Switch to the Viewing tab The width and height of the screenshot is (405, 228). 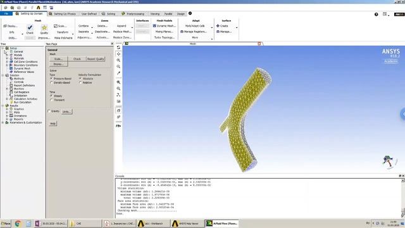pyautogui.click(x=154, y=14)
